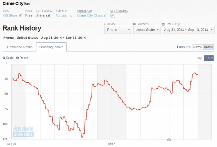
Task: Open the iPhone device dropdown
Action: [118, 30]
